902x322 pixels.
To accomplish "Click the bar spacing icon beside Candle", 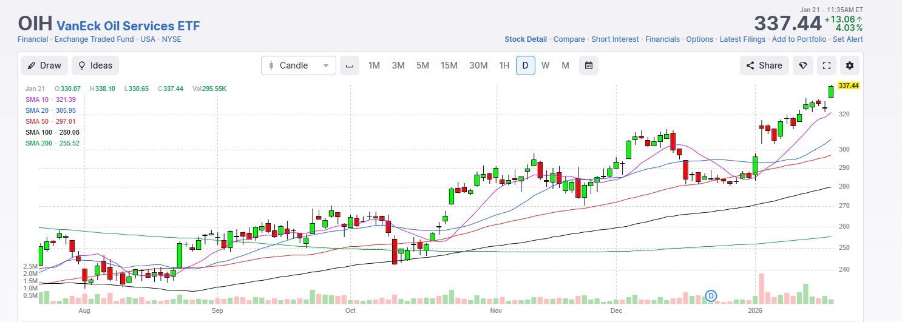I will point(349,65).
